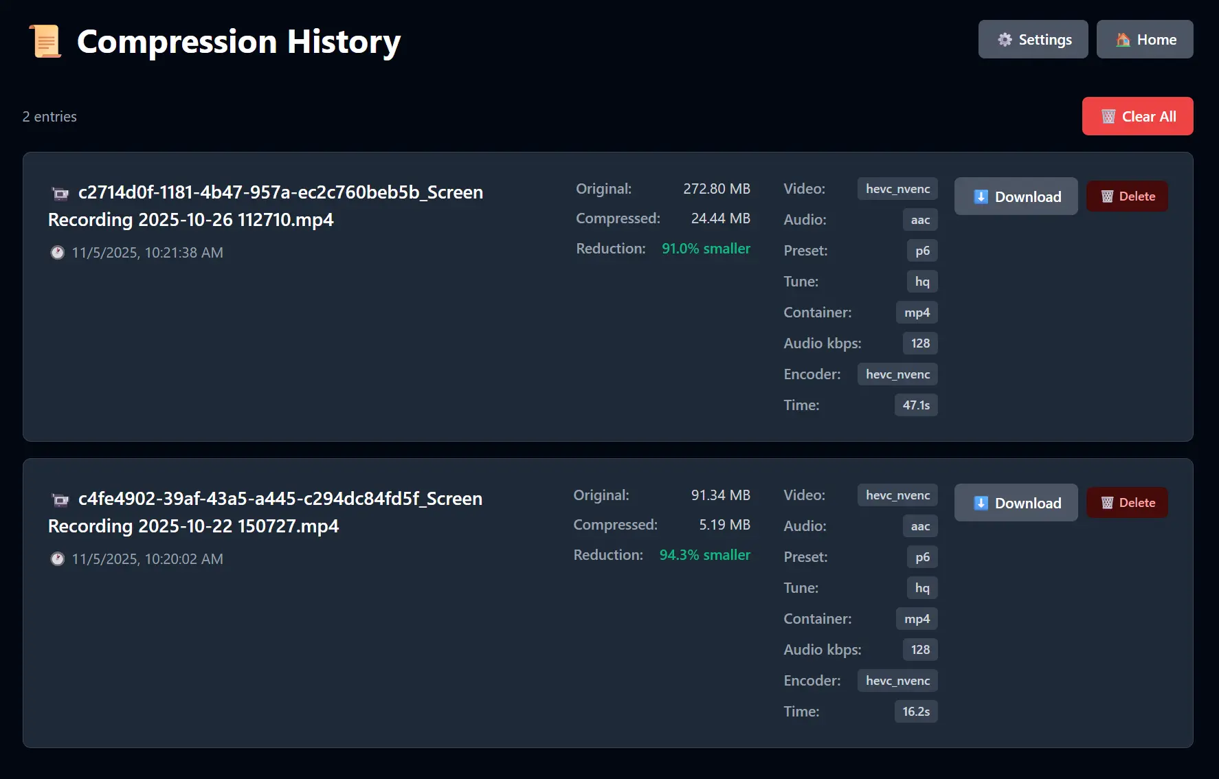1219x779 pixels.
Task: Delete the 272.80 MB recording entry
Action: (x=1127, y=196)
